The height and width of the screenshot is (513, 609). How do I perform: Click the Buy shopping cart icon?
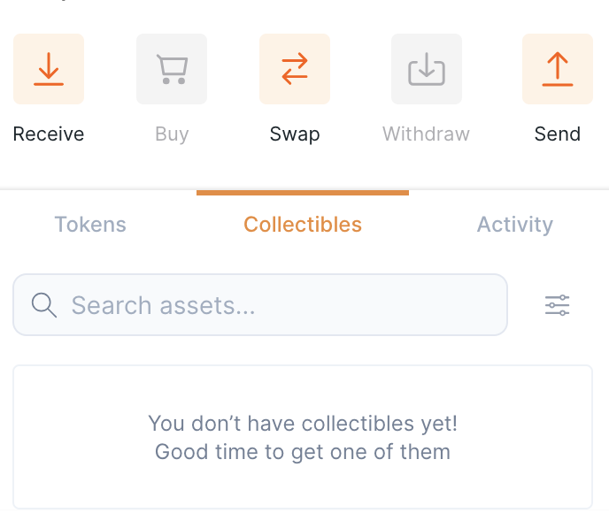(x=172, y=69)
